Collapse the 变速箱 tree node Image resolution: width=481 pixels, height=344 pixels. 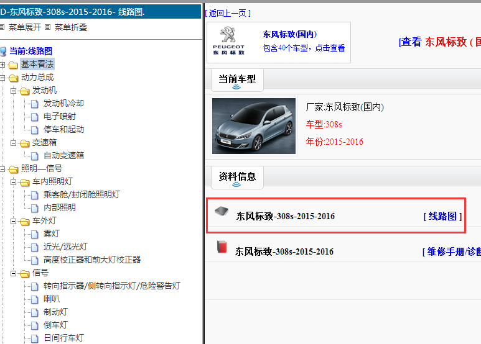[13, 143]
